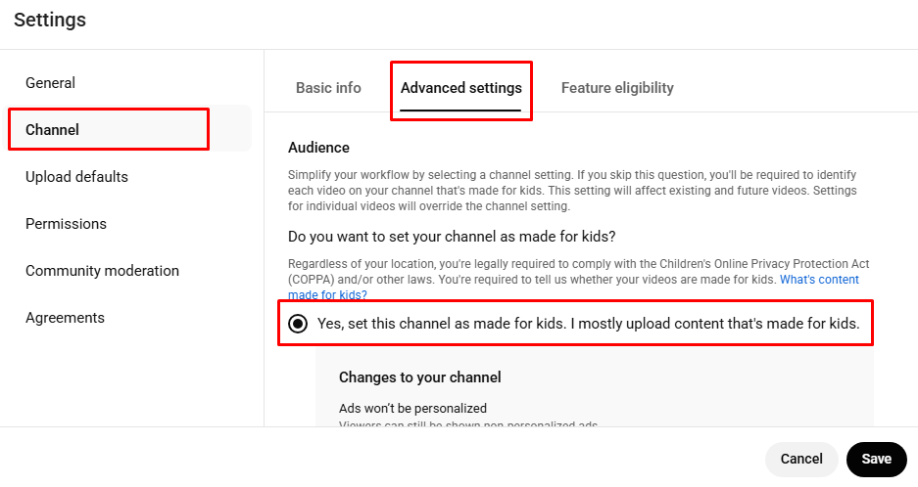This screenshot has height=487, width=918.
Task: Click the COPPA compliance notice text
Action: pyautogui.click(x=578, y=272)
